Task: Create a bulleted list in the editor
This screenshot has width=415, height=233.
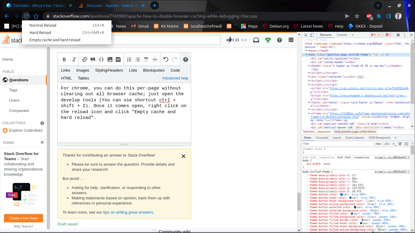Action: pyautogui.click(x=138, y=59)
